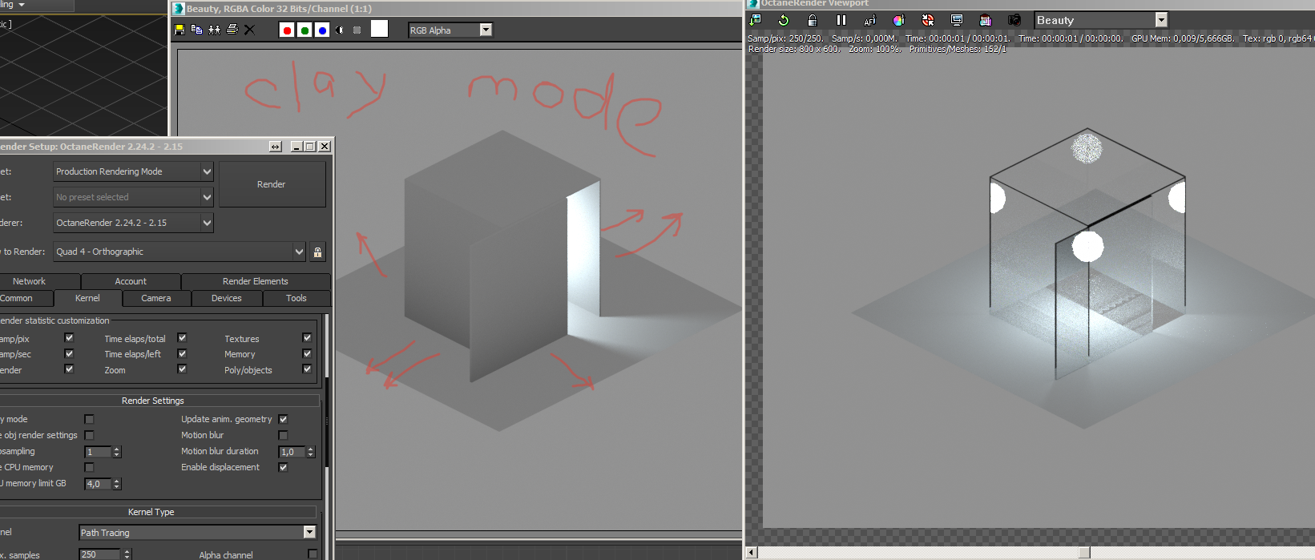This screenshot has width=1315, height=560.
Task: Switch to the Render Elements tab
Action: pyautogui.click(x=256, y=281)
